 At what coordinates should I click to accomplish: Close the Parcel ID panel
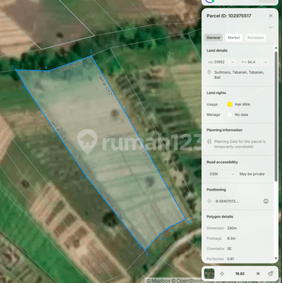point(271,16)
